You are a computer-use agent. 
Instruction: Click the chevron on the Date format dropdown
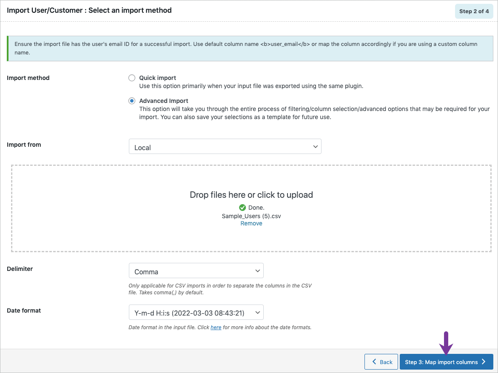pos(257,312)
